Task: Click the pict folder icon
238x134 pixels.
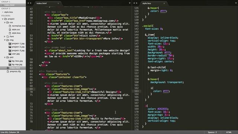Action: click(x=8, y=57)
